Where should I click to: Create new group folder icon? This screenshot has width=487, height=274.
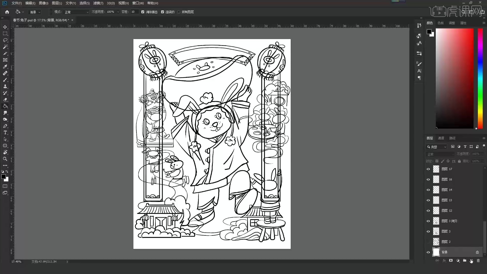(464, 261)
